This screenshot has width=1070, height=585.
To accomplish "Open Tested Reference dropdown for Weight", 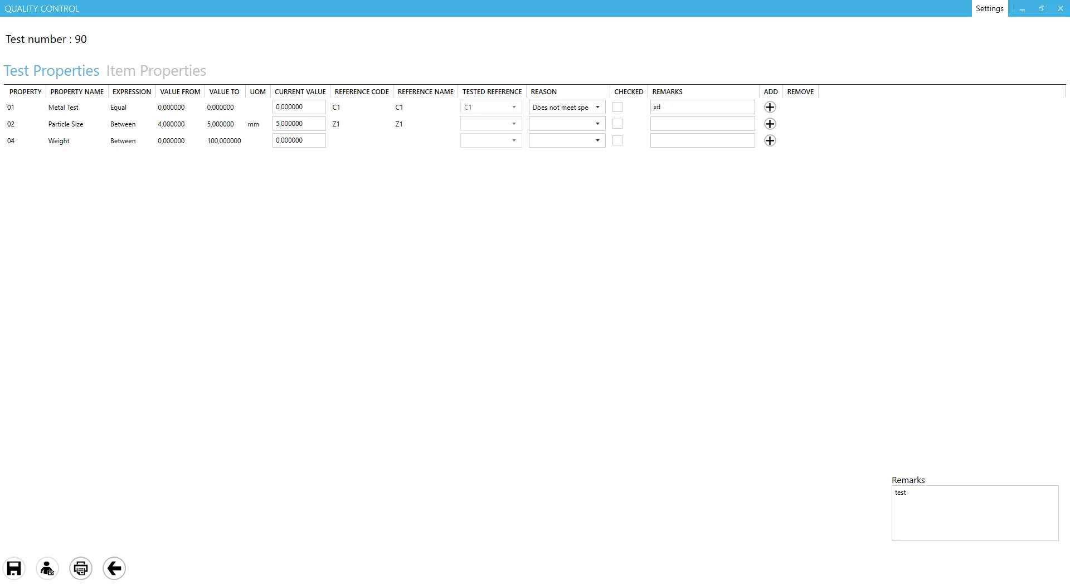I will tap(491, 140).
